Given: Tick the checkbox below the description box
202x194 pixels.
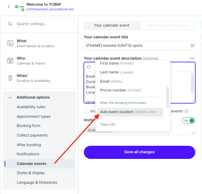Looking at the screenshot, I should (86, 111).
